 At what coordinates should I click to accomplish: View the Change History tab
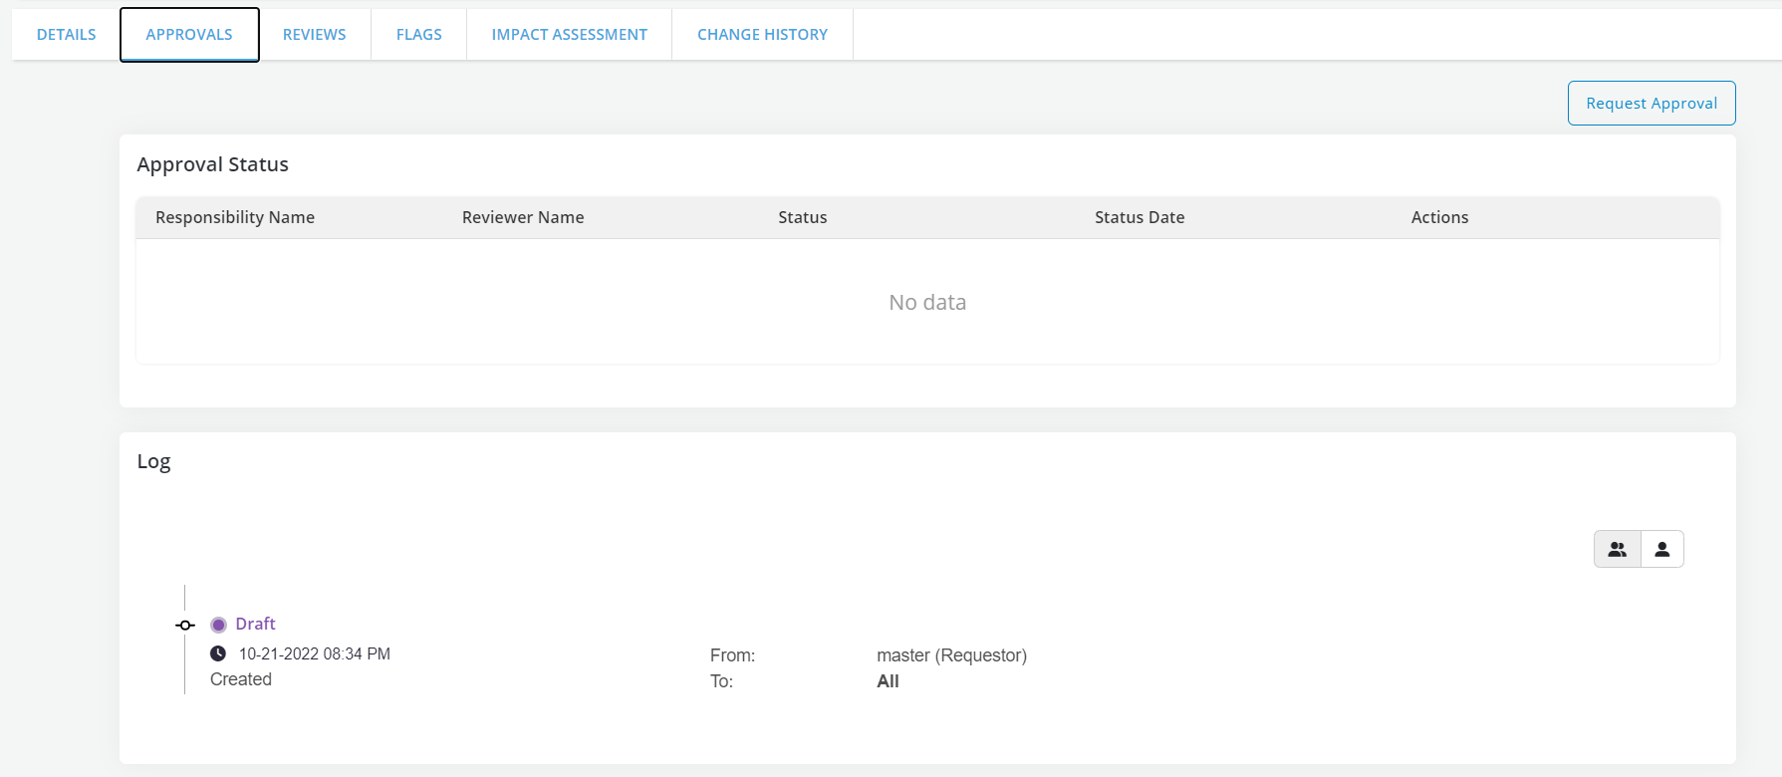tap(762, 35)
